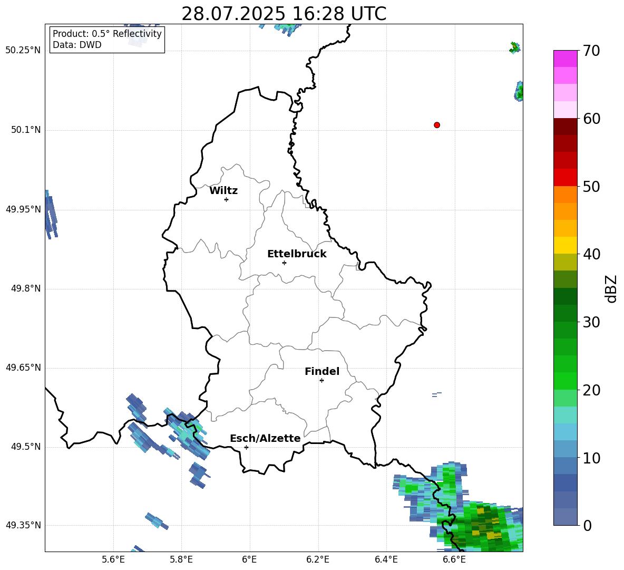
Task: Click the title '28.07.2025 16:28 UTC'
Action: [284, 14]
